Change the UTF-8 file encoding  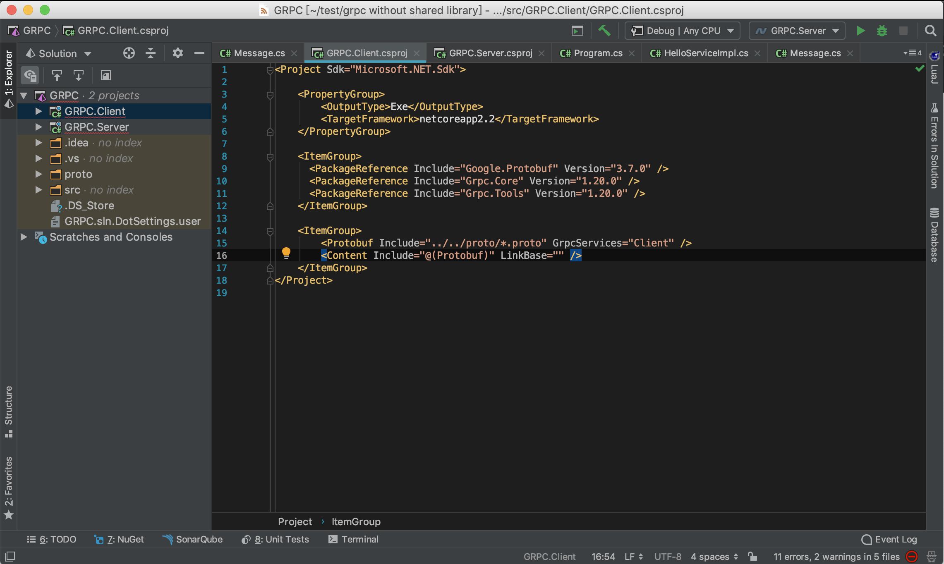[668, 557]
